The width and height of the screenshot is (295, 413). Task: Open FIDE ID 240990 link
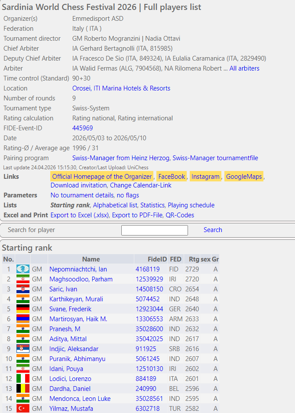click(146, 389)
